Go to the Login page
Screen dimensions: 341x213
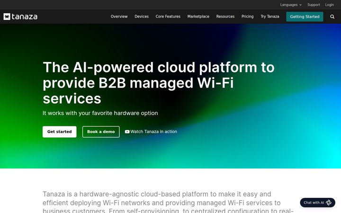point(330,5)
